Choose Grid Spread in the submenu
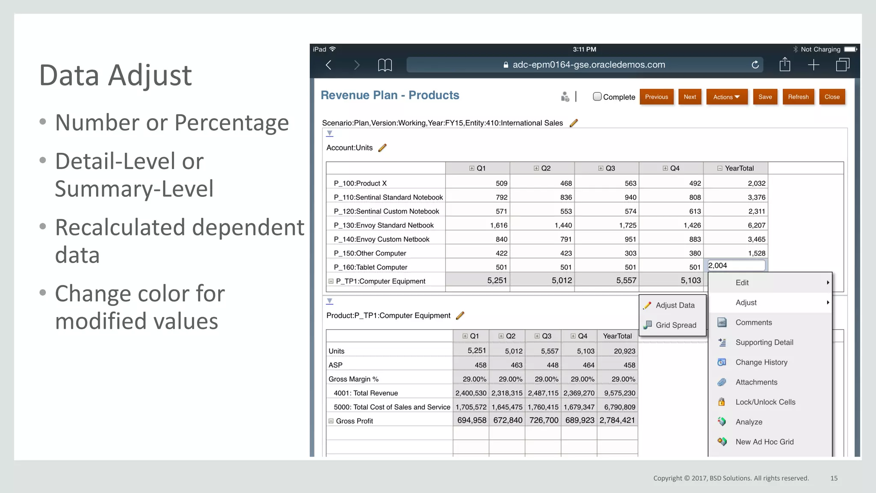Image resolution: width=876 pixels, height=493 pixels. (x=675, y=325)
